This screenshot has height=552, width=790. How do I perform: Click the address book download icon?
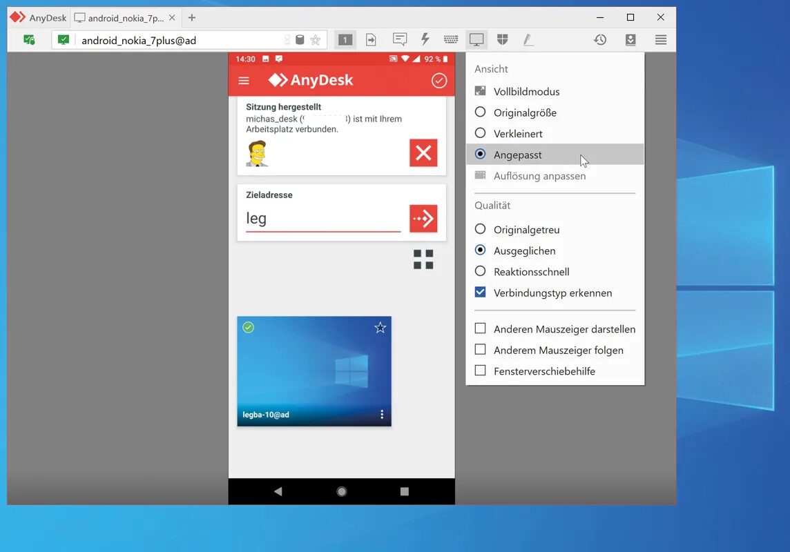(630, 39)
